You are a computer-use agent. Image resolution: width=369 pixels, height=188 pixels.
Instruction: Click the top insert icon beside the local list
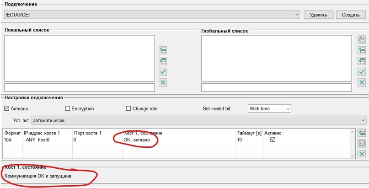coord(163,50)
